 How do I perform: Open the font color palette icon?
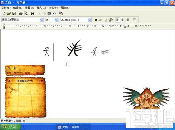tap(111, 20)
